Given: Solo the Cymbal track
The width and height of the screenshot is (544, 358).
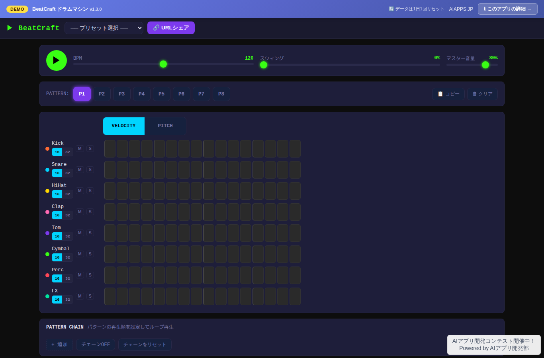Looking at the screenshot, I should coord(90,254).
